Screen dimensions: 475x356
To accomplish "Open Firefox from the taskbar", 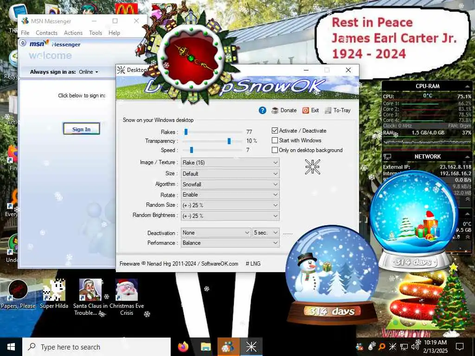I will (183, 347).
